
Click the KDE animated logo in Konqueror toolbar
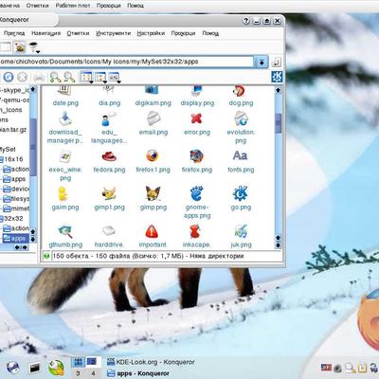pyautogui.click(x=277, y=77)
